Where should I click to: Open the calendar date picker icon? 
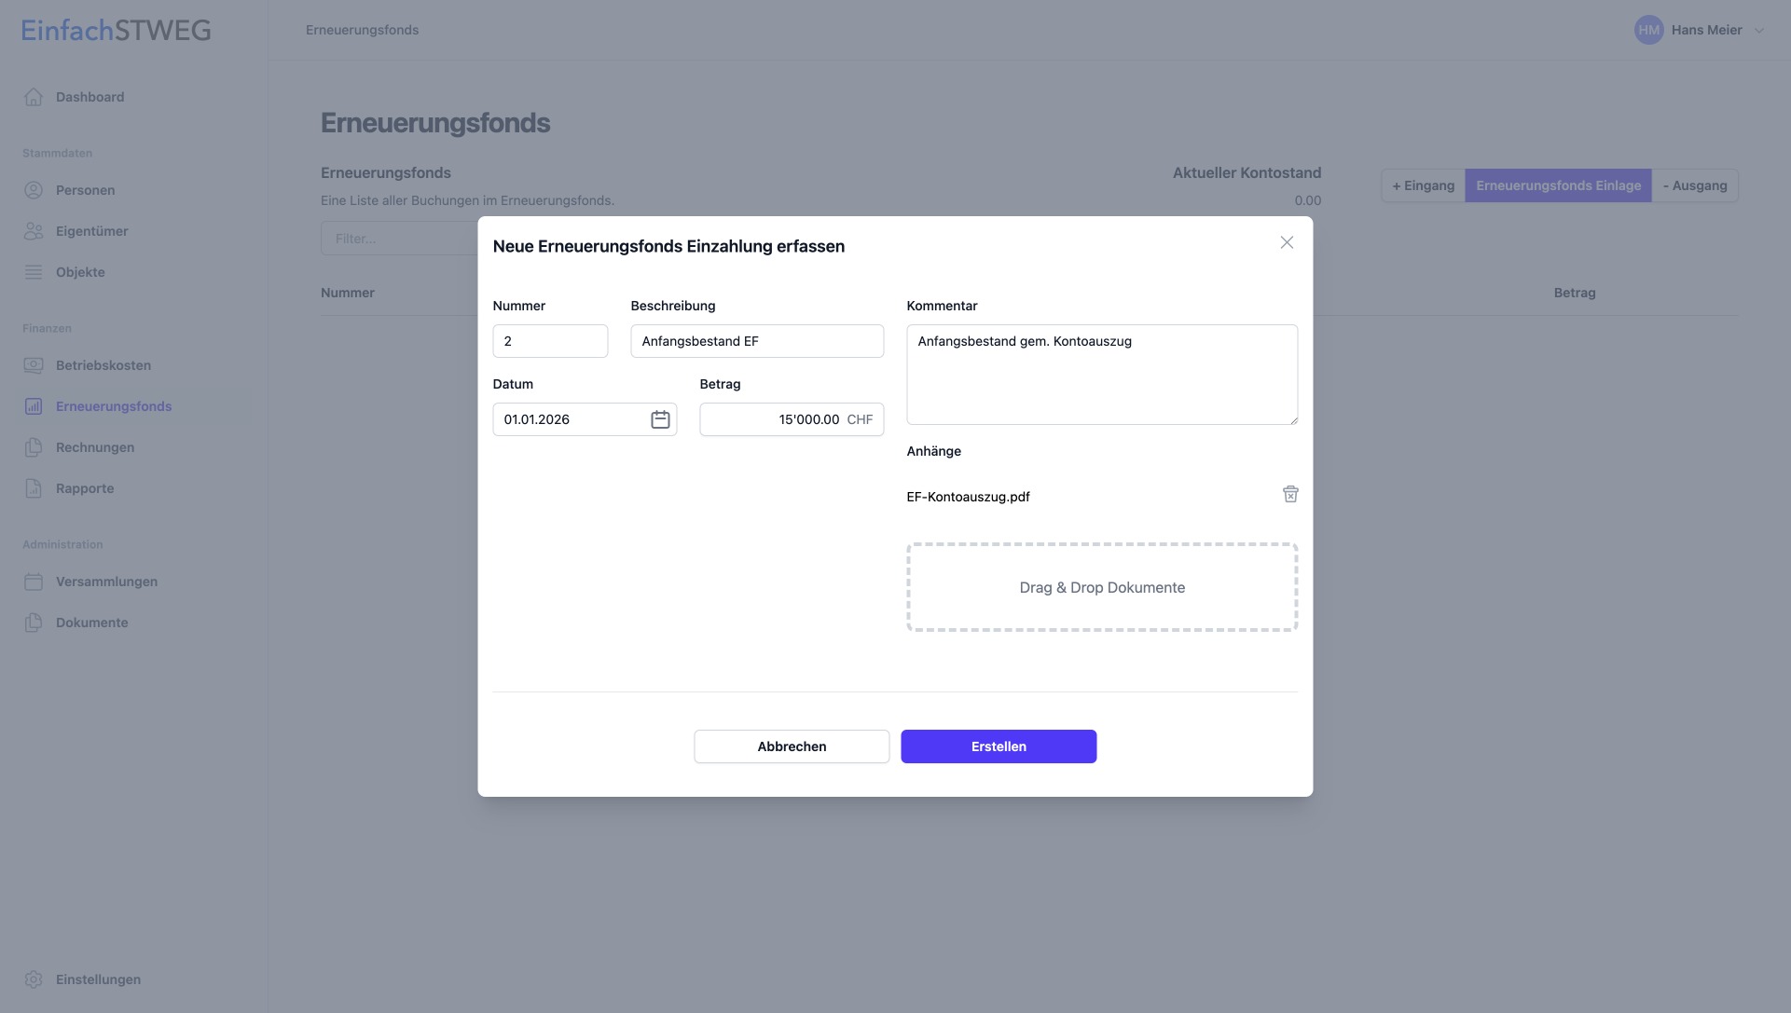point(660,419)
